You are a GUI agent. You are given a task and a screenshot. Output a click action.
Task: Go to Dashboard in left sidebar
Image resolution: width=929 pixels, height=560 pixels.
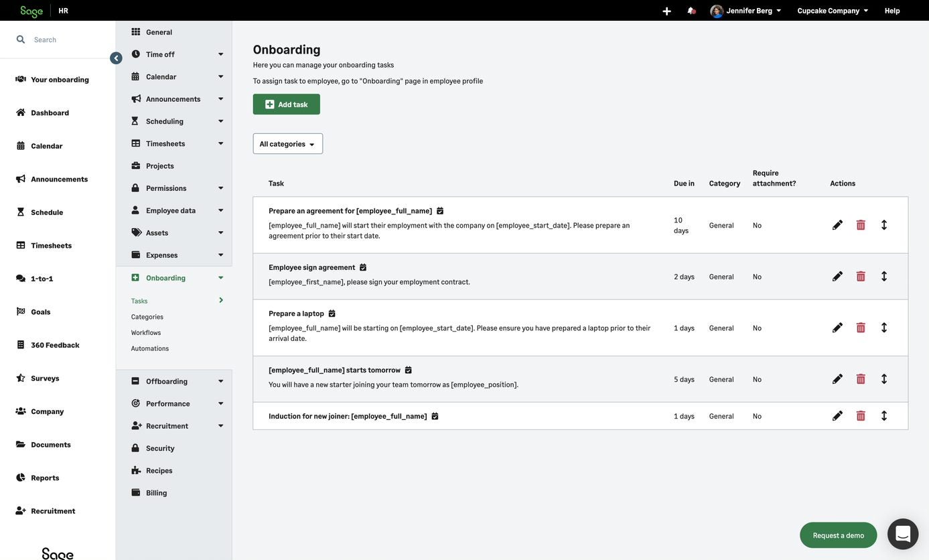[50, 113]
